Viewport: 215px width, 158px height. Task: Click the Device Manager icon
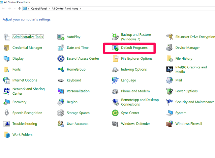(x=169, y=47)
